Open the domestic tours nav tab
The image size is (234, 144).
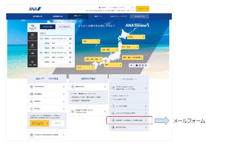pyautogui.click(x=78, y=16)
